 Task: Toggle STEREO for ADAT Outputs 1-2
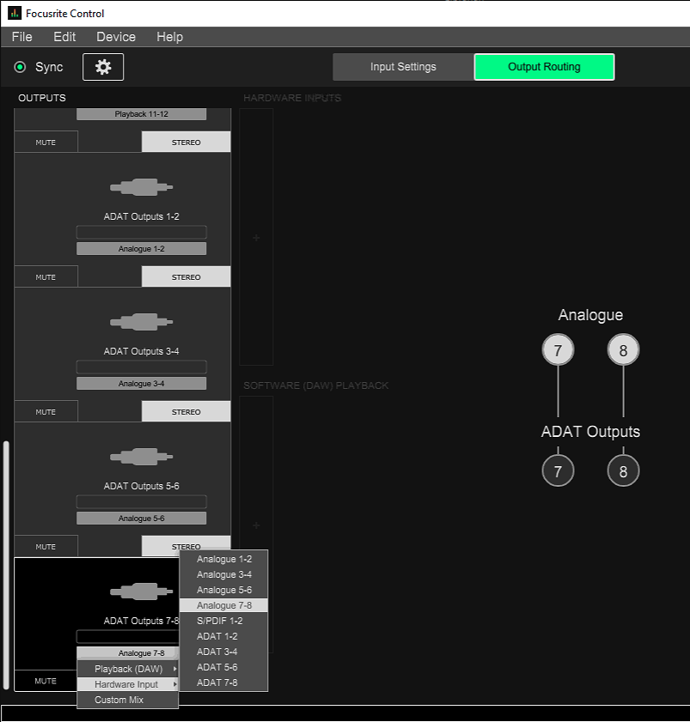click(186, 277)
